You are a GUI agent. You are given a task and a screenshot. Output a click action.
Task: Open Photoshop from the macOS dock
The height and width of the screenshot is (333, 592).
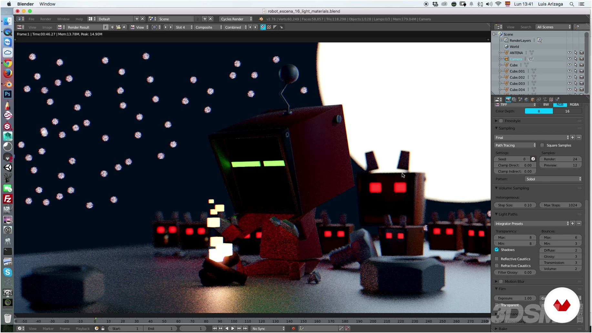[x=7, y=94]
